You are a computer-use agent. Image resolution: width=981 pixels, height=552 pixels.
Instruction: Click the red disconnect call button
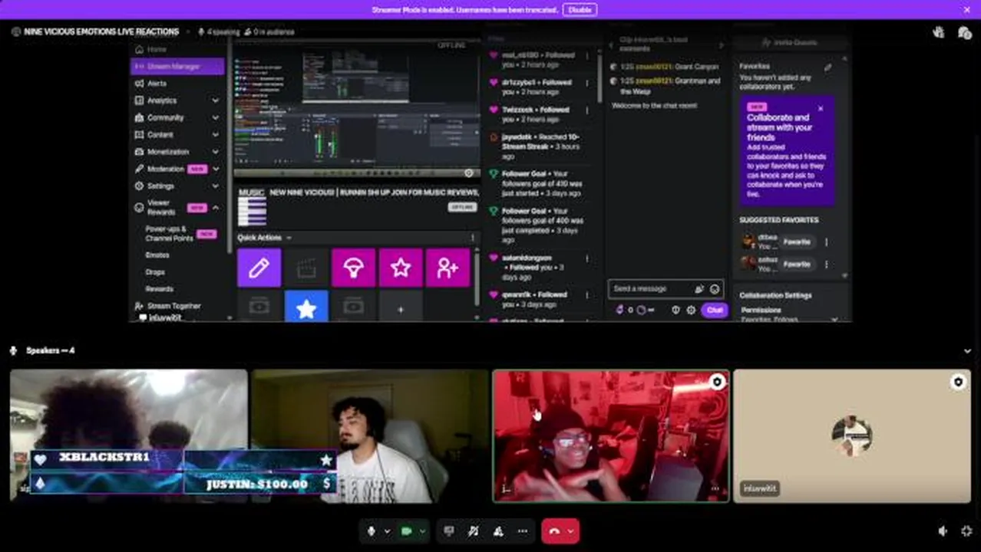tap(554, 531)
